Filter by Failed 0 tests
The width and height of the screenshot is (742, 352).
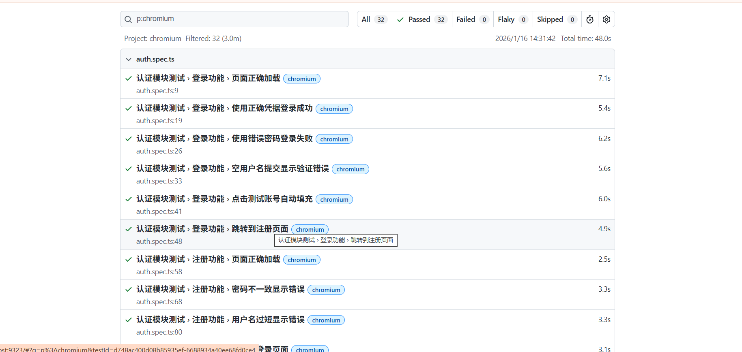pyautogui.click(x=473, y=19)
